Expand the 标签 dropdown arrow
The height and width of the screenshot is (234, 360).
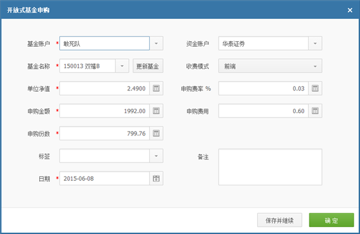[157, 156]
